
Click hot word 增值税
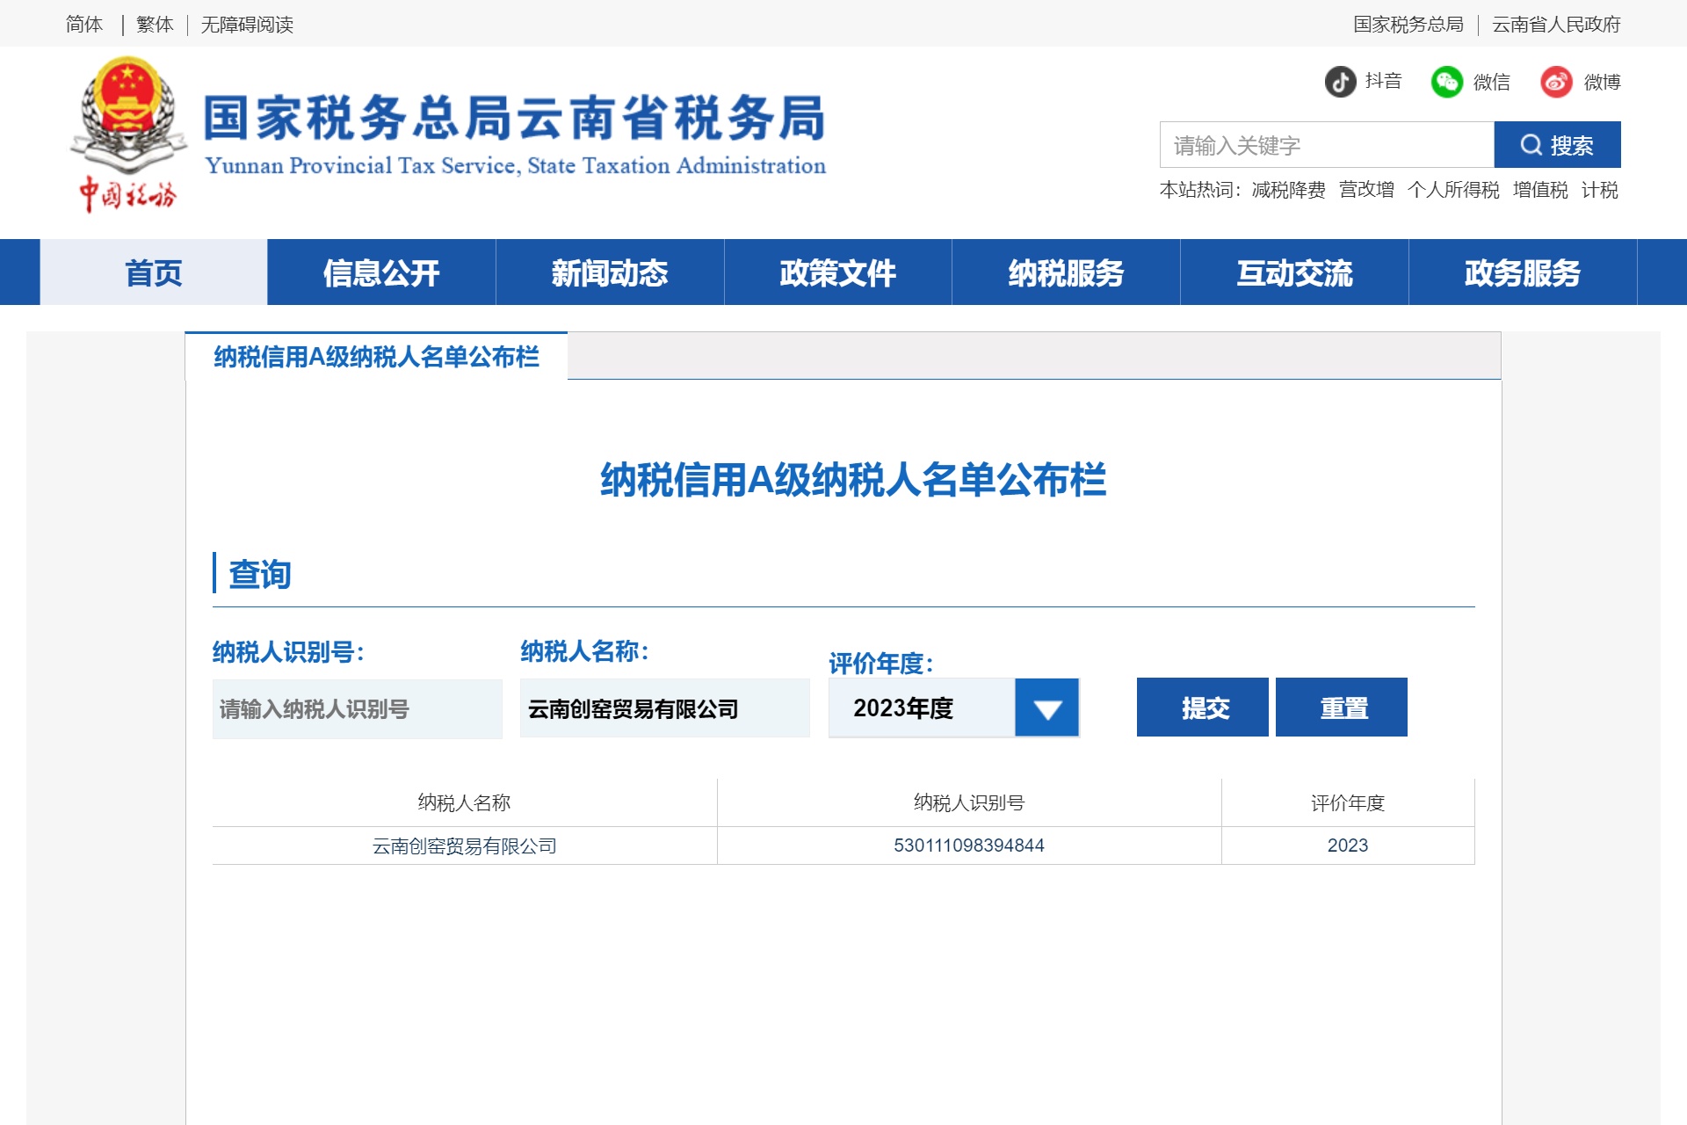coord(1540,190)
